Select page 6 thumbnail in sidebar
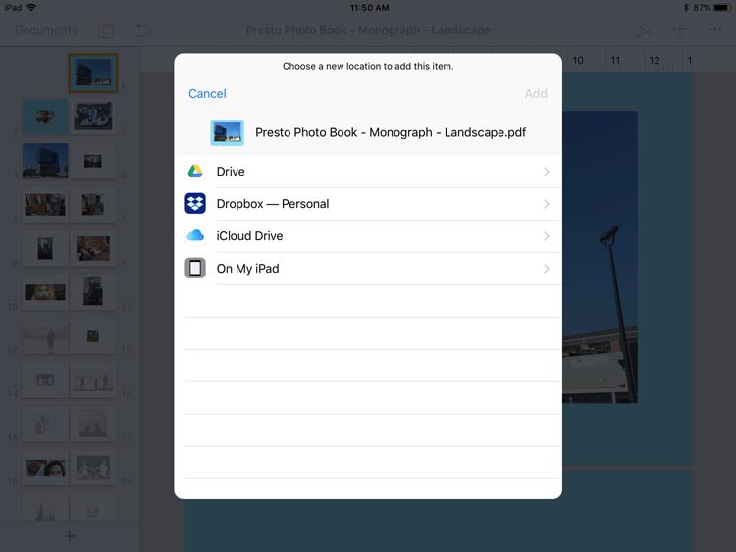The height and width of the screenshot is (552, 736). (45, 205)
